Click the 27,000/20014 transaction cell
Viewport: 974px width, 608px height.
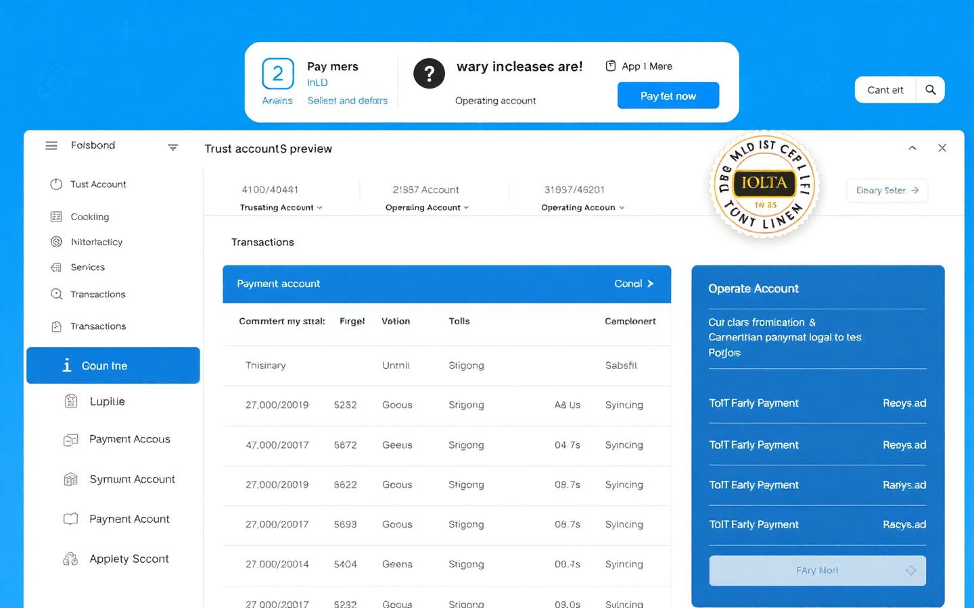tap(277, 564)
